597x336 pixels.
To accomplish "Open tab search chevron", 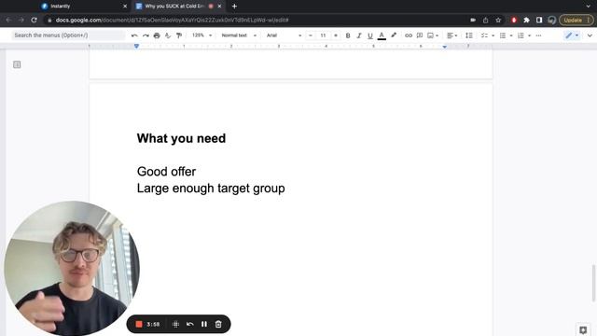I will coord(589,7).
